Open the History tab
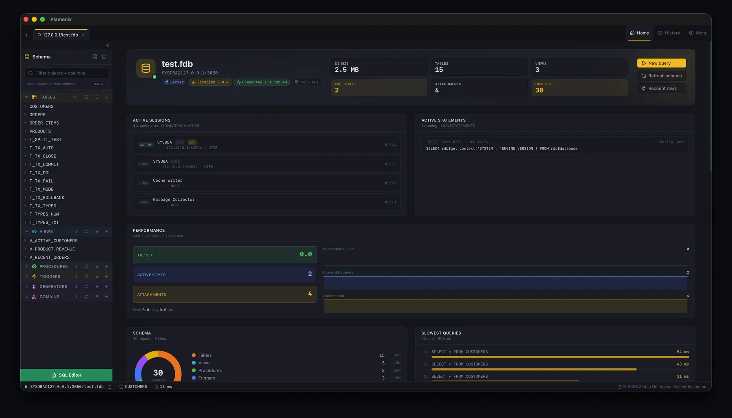The width and height of the screenshot is (732, 418). click(x=669, y=33)
